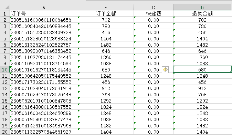The width and height of the screenshot is (232, 135).
Task: Click order amount 680 in row 10
Action: pos(106,70)
